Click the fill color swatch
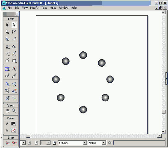 (13, 131)
